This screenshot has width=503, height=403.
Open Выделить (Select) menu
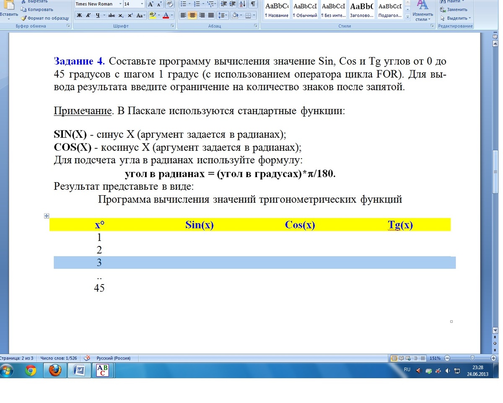(456, 18)
